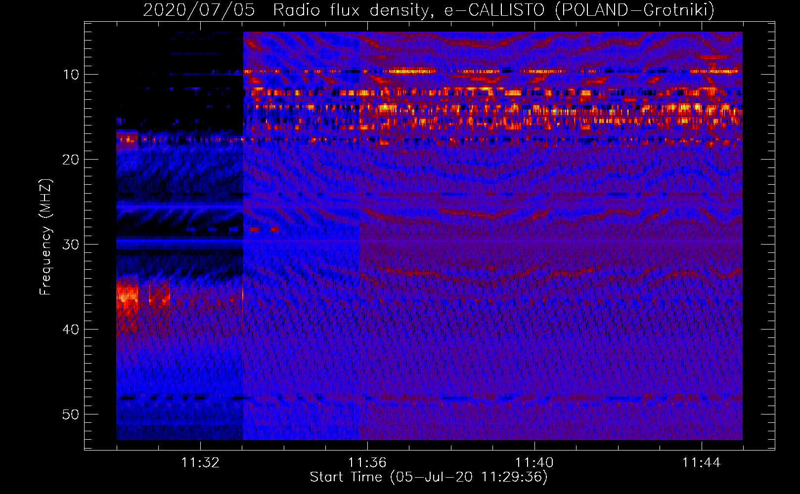Click the 40 MHz frequency tick label
The height and width of the screenshot is (494, 800).
tap(71, 329)
